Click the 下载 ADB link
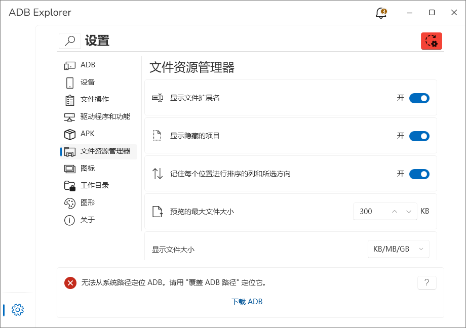 pos(247,302)
